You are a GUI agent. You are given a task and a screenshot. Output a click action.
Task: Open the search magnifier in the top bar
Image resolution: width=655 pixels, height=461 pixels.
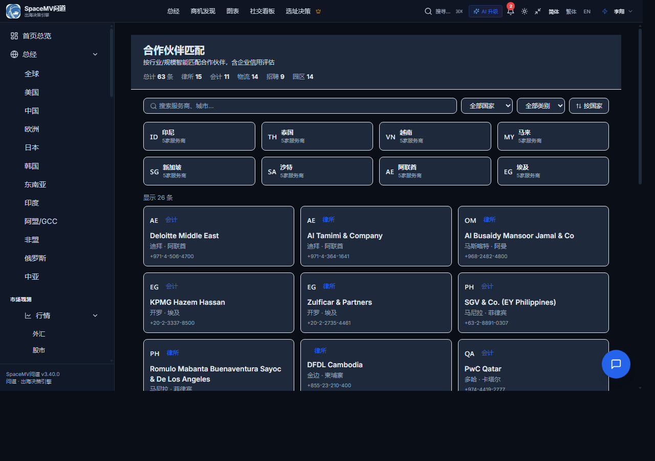428,11
